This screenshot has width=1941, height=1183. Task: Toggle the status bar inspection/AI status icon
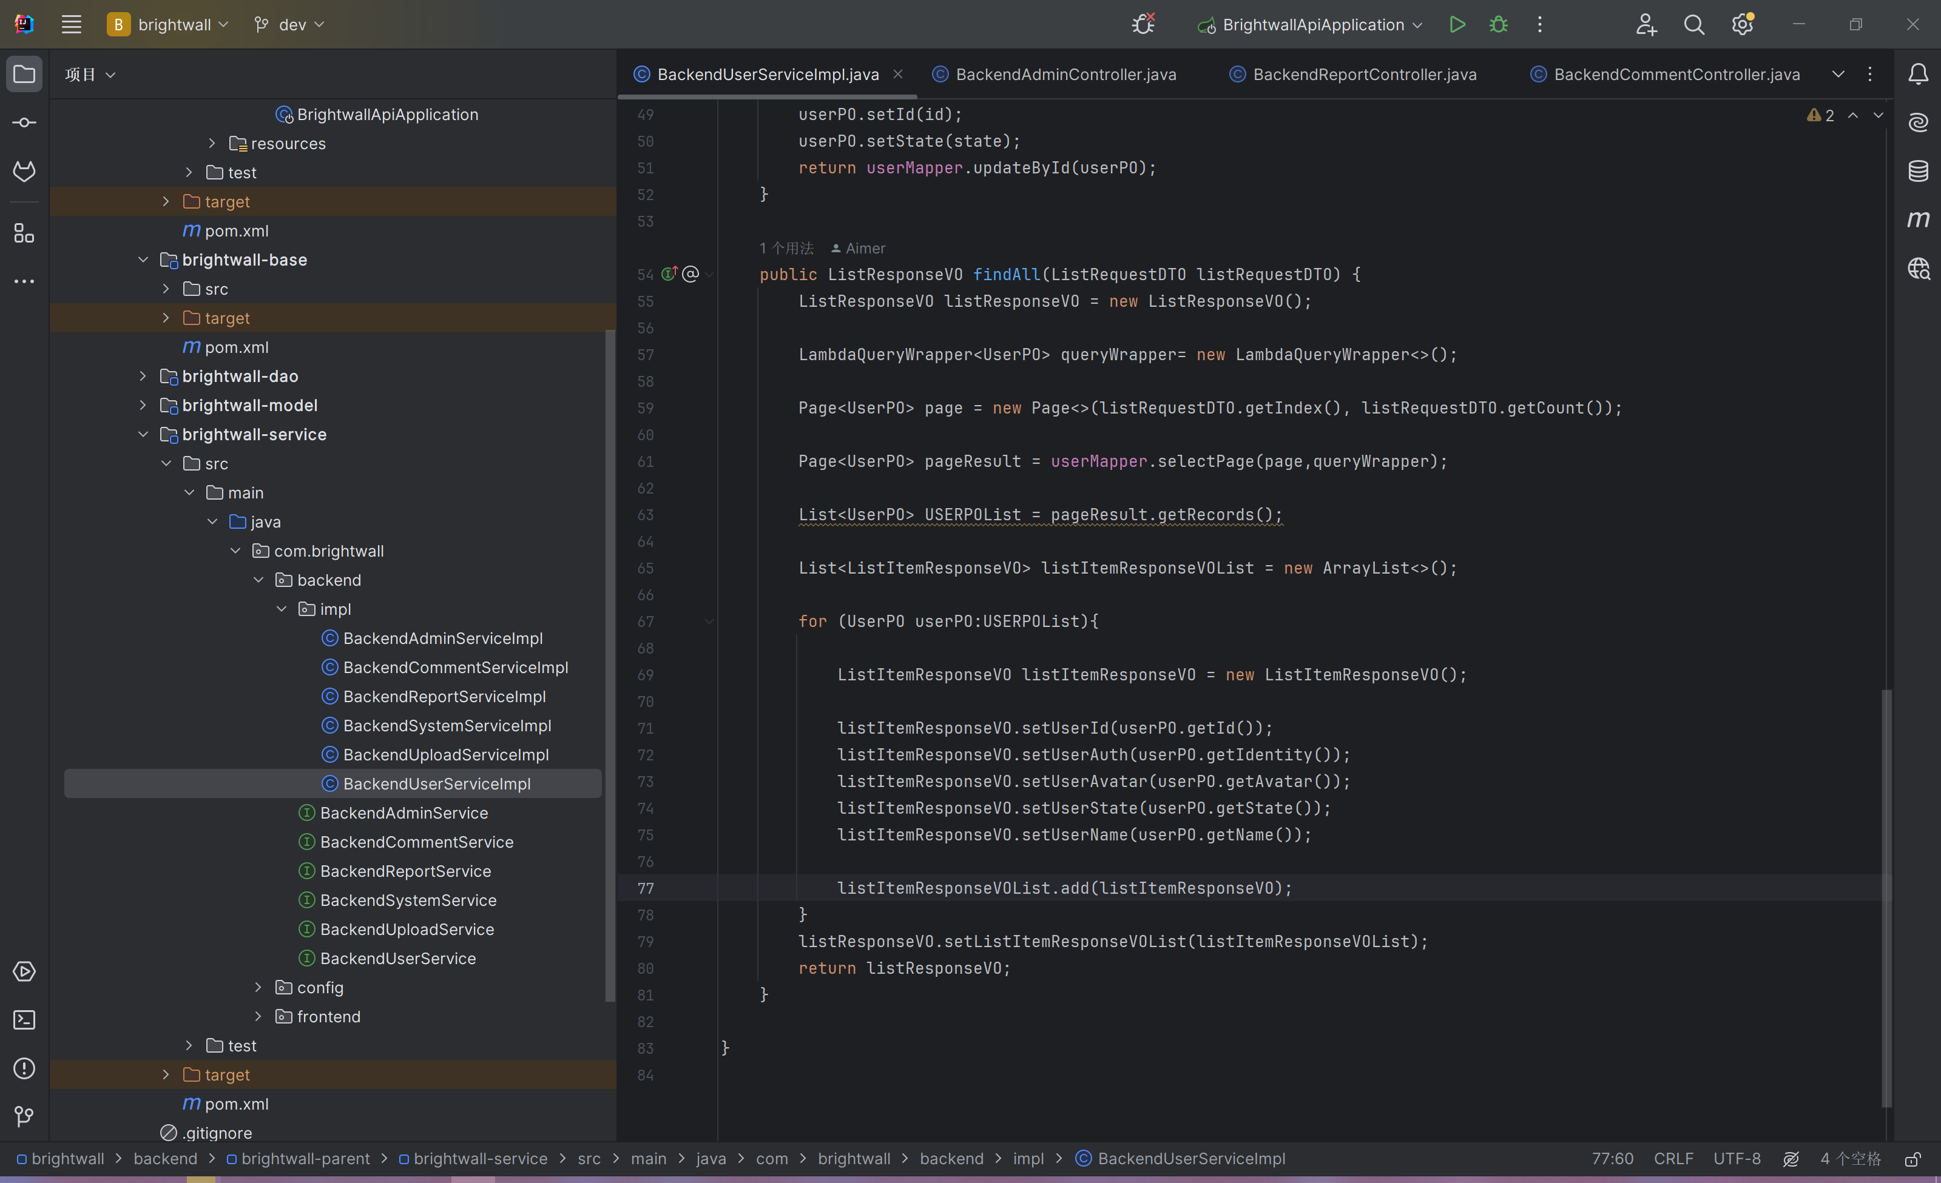click(x=1791, y=1159)
